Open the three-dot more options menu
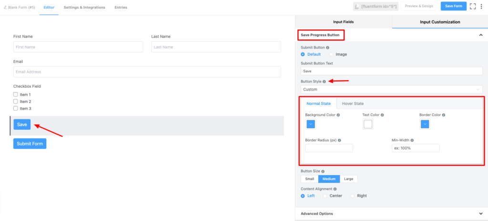 point(481,6)
